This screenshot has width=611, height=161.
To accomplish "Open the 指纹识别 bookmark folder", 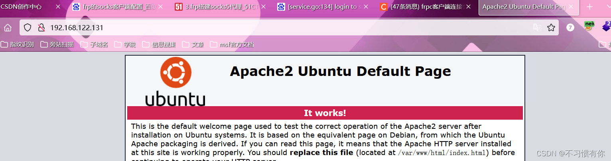I will [17, 45].
